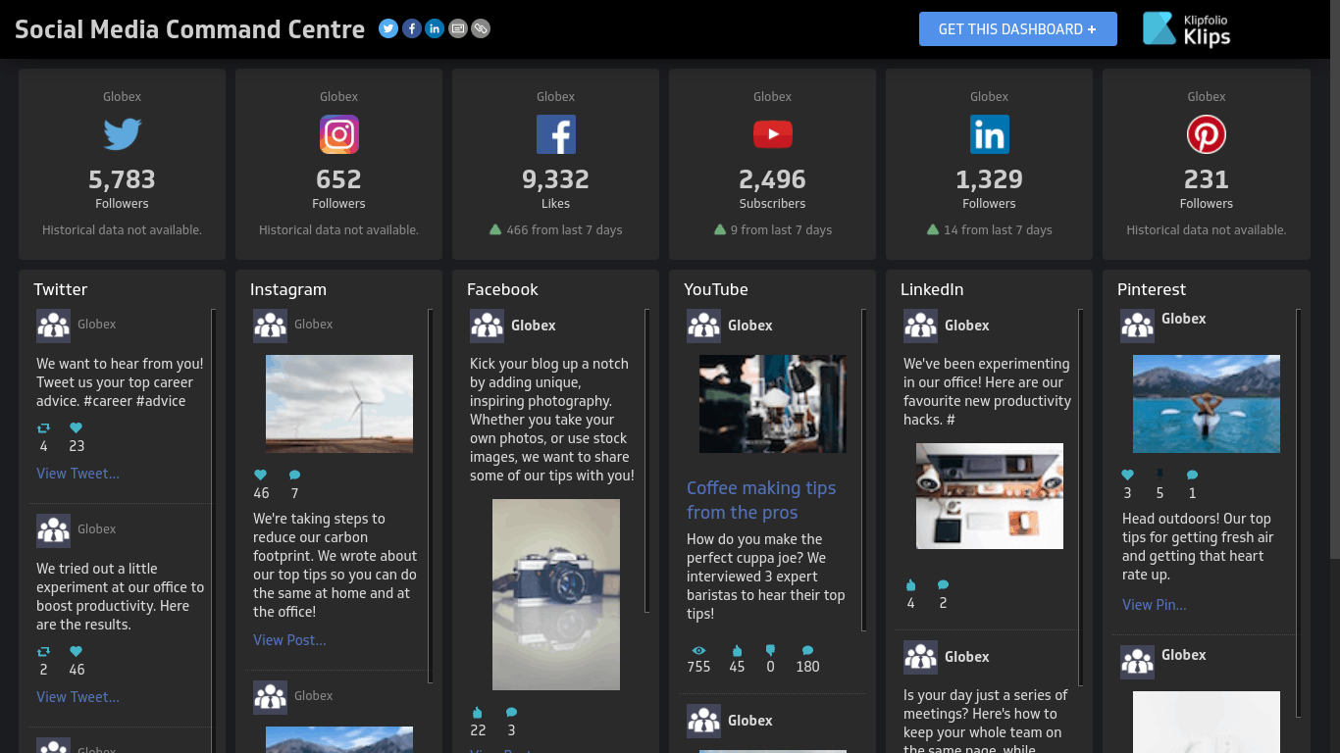The image size is (1340, 753).
Task: Click '1,329' LinkedIn followers count
Action: pyautogui.click(x=990, y=179)
